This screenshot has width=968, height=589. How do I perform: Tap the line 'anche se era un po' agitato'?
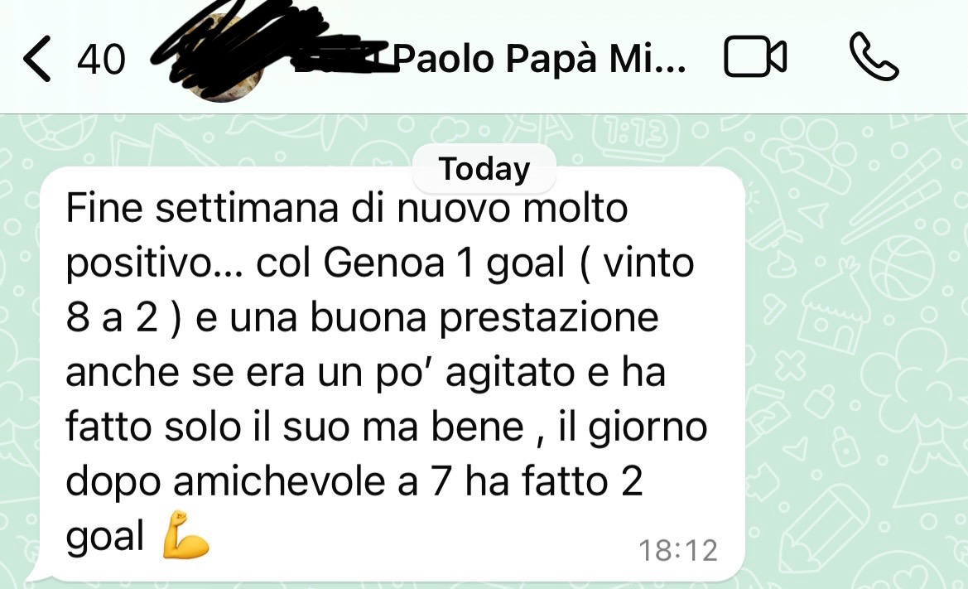tap(311, 373)
